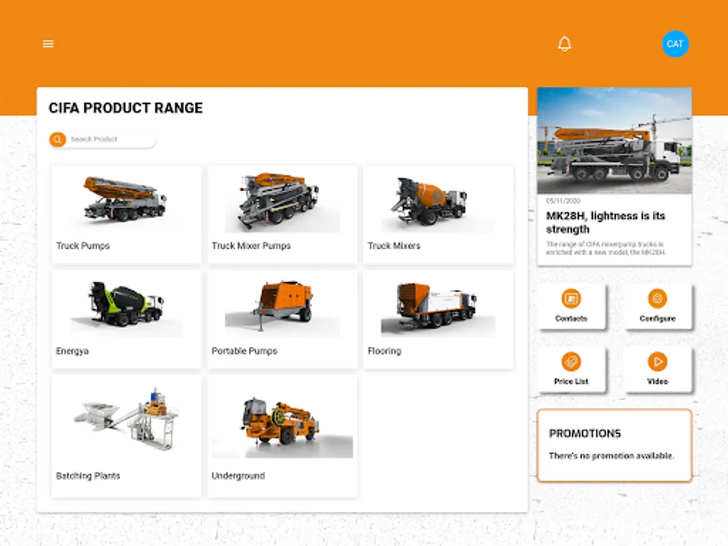The width and height of the screenshot is (728, 546).
Task: Click the Contacts card icon
Action: coord(571,298)
